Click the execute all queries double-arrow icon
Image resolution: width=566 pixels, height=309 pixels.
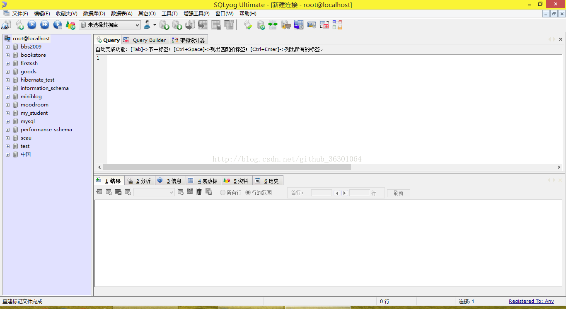click(x=44, y=25)
